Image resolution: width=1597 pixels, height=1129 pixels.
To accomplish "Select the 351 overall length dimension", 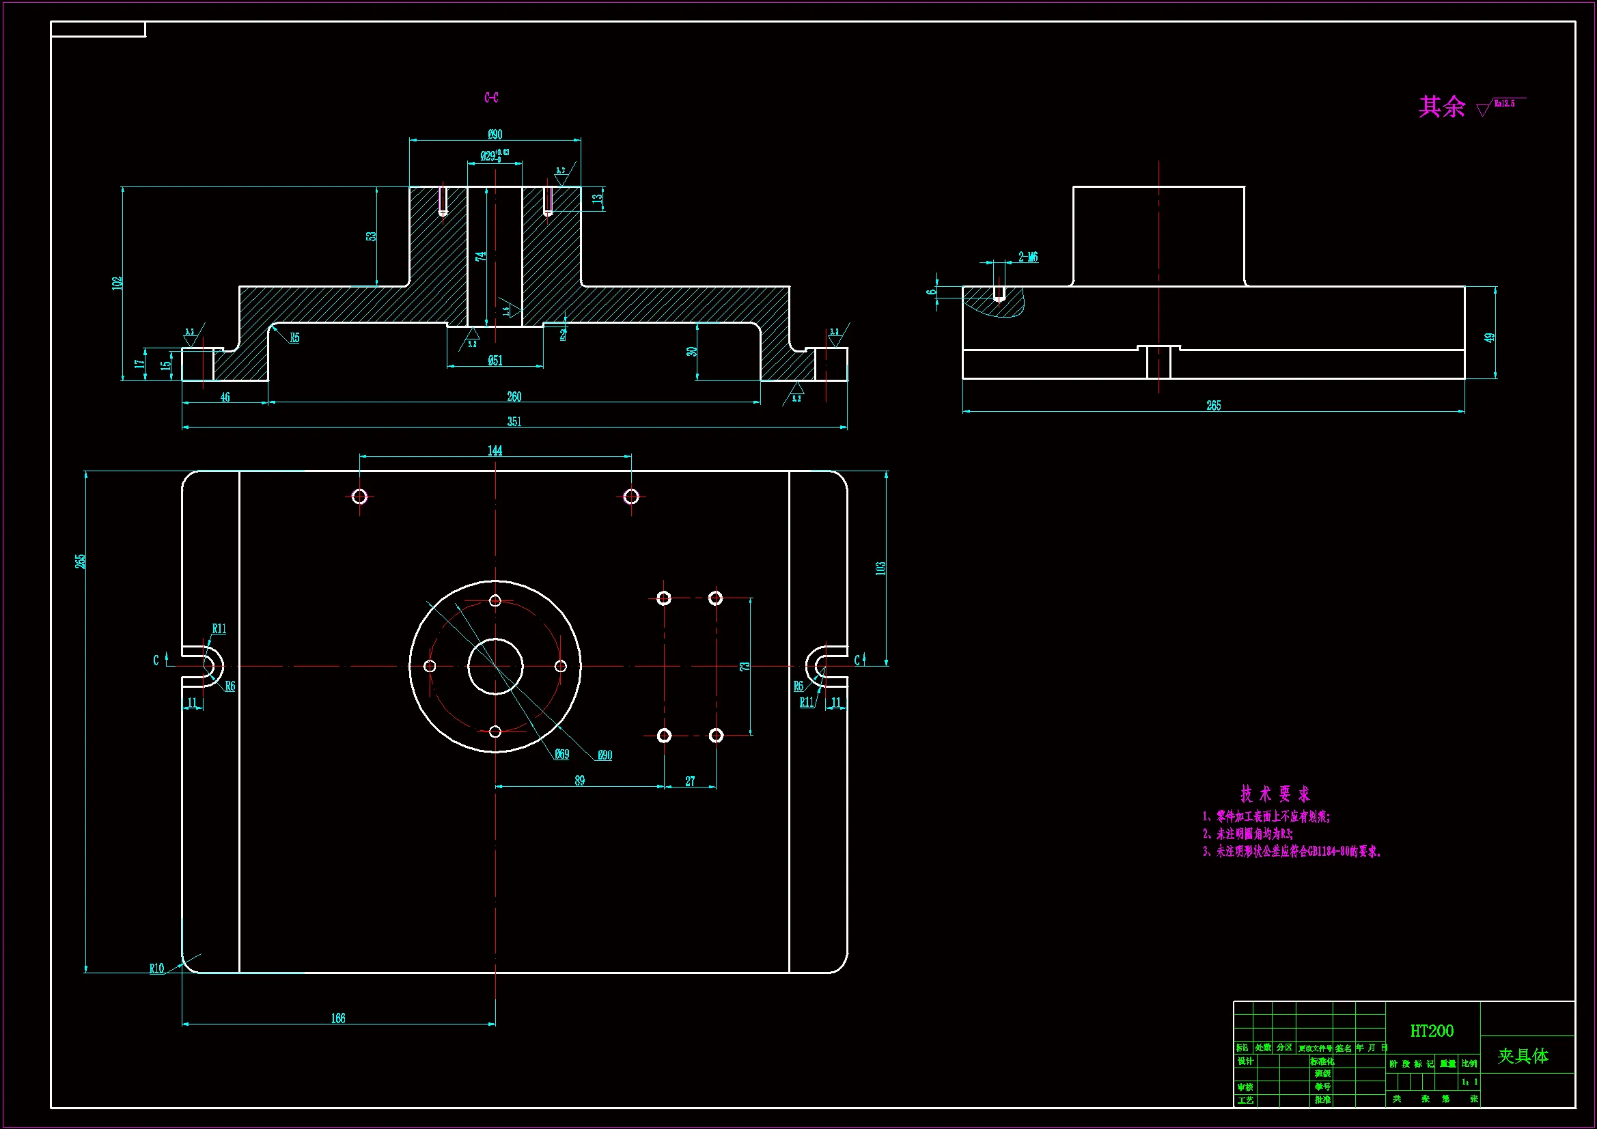I will point(514,421).
